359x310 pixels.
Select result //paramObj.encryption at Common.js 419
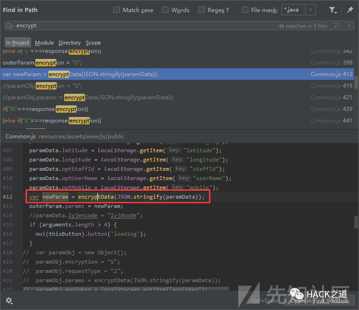[177, 86]
